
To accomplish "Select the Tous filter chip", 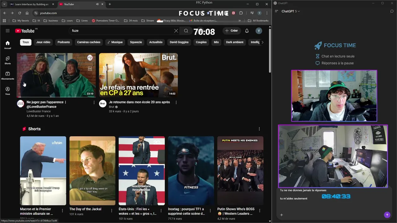I will pyautogui.click(x=26, y=42).
